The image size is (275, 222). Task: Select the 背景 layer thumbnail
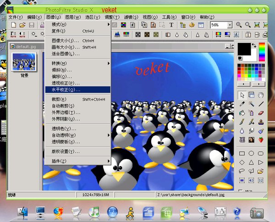point(24,62)
